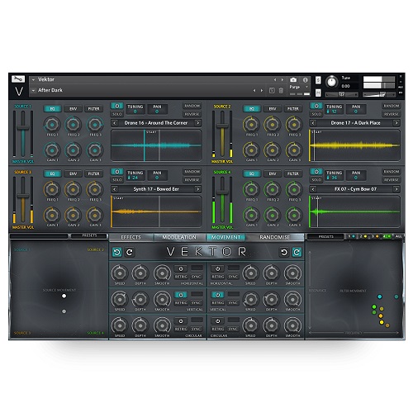Screen dimensions: 413x413
Task: Click the camera snapshot icon
Action: tap(293, 80)
